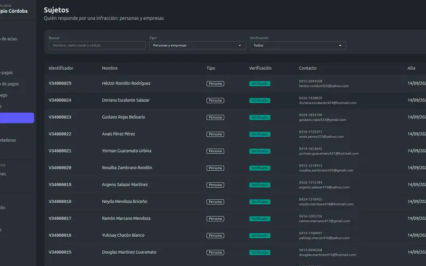
Task: Open Yorman Guaramato Urbina's record
Action: click(x=127, y=151)
